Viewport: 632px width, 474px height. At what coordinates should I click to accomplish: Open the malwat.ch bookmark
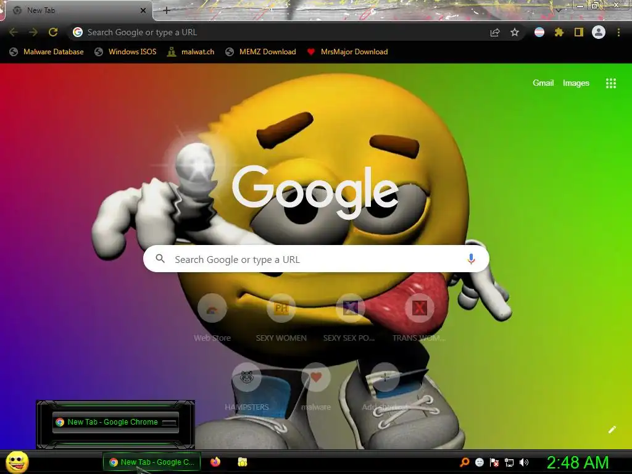191,52
